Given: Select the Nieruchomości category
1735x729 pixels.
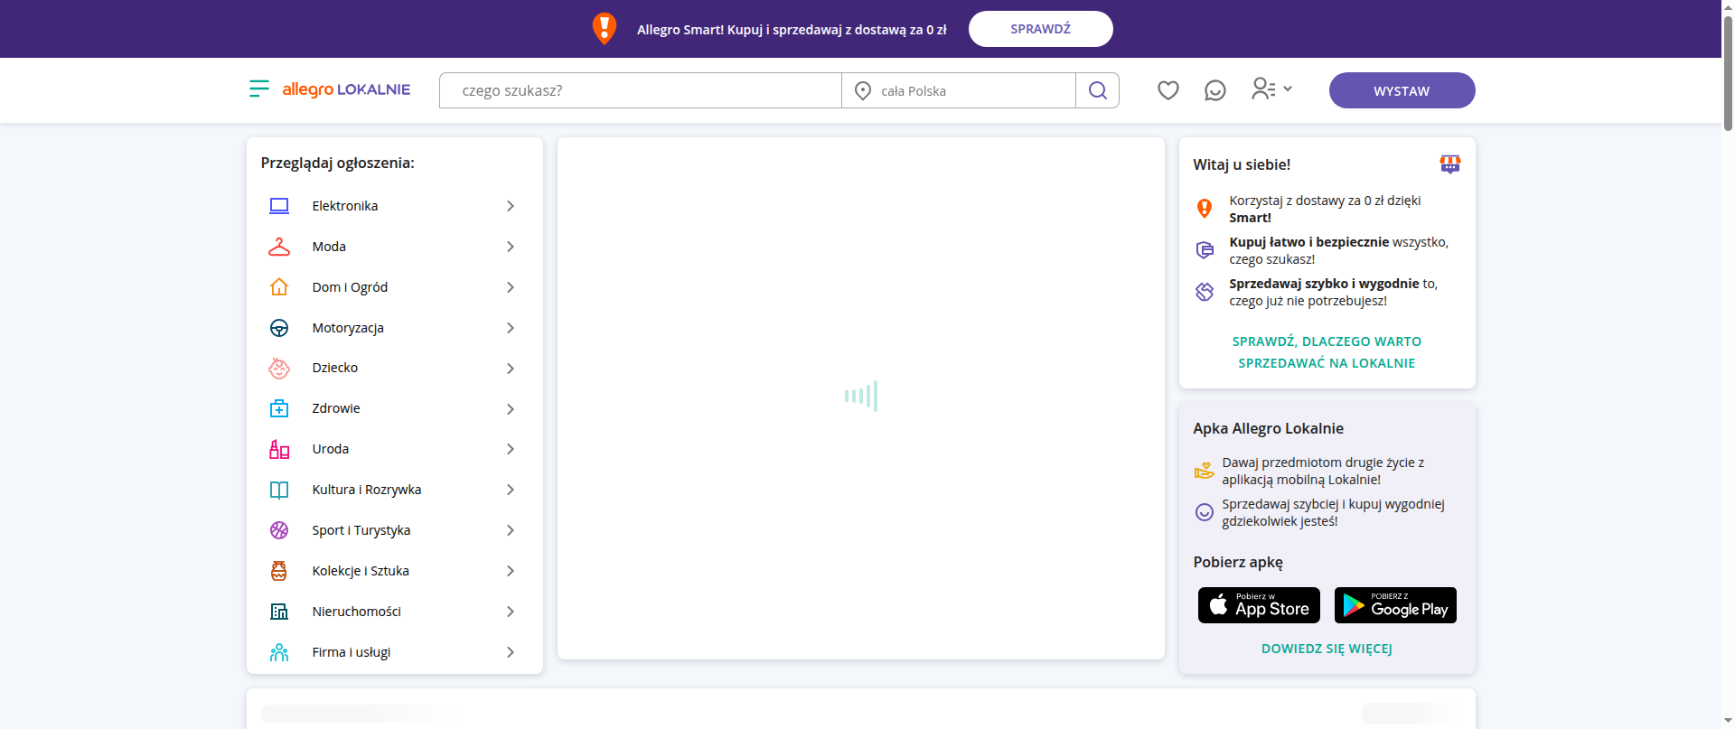Looking at the screenshot, I should pos(395,612).
